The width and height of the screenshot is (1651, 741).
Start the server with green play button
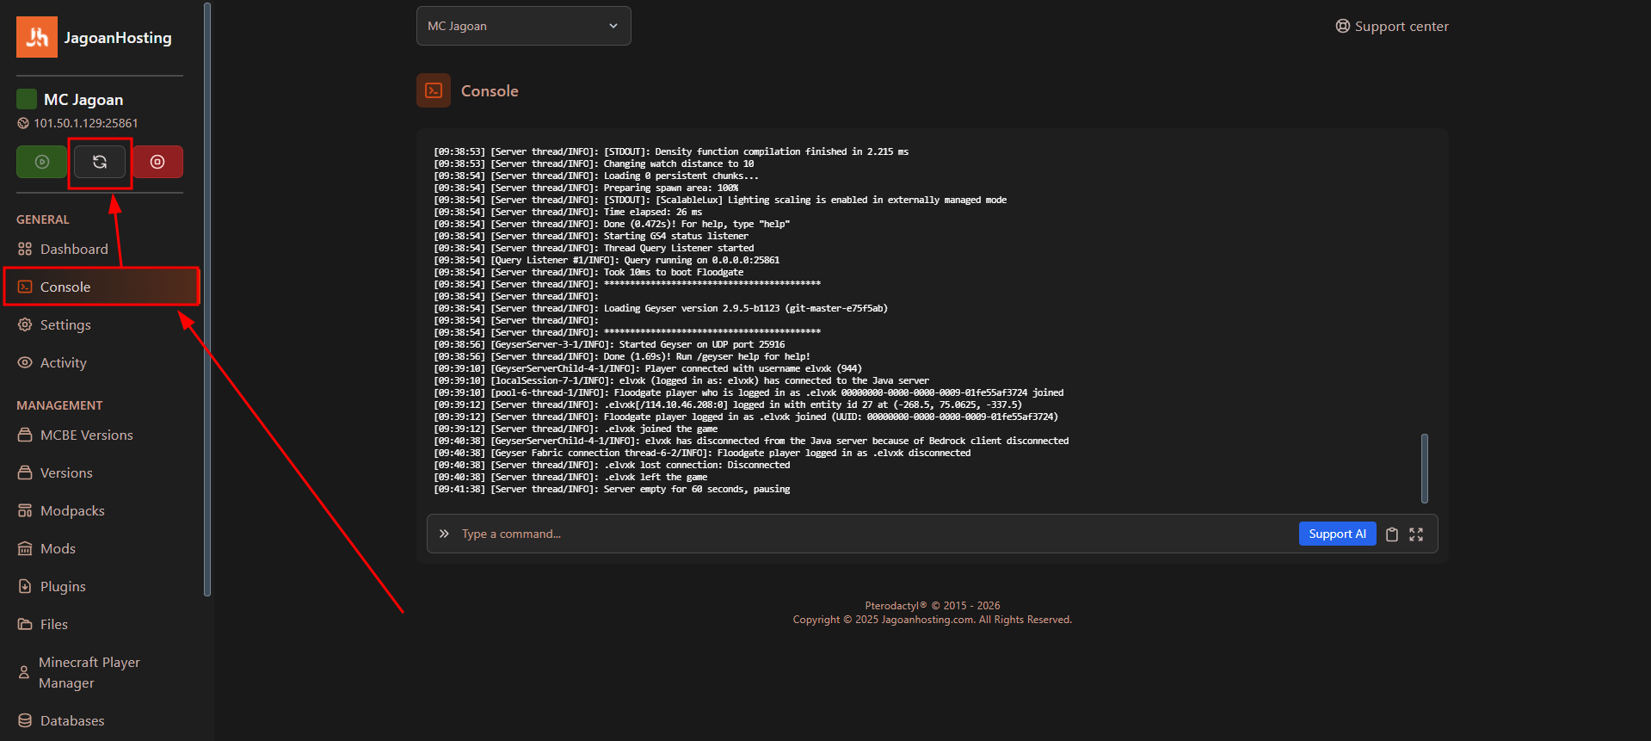tap(41, 162)
